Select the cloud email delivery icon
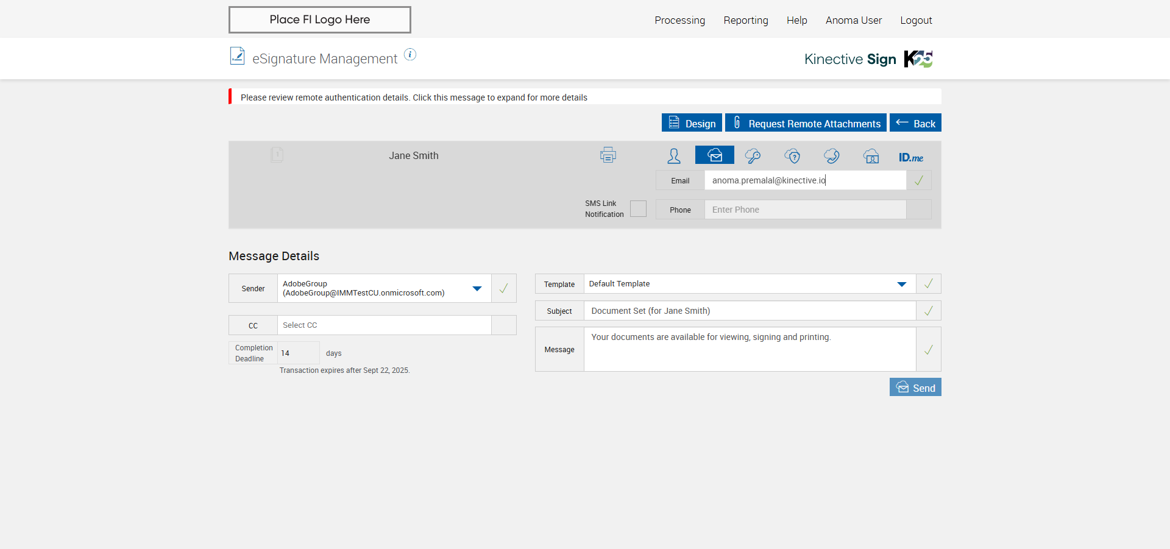 point(714,155)
